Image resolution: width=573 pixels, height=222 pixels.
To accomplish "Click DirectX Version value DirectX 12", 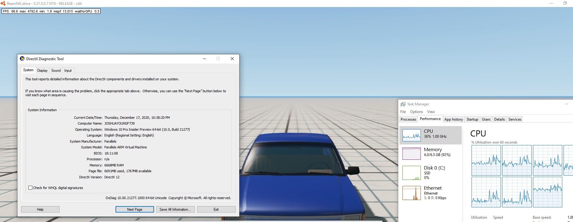I will tap(112, 177).
